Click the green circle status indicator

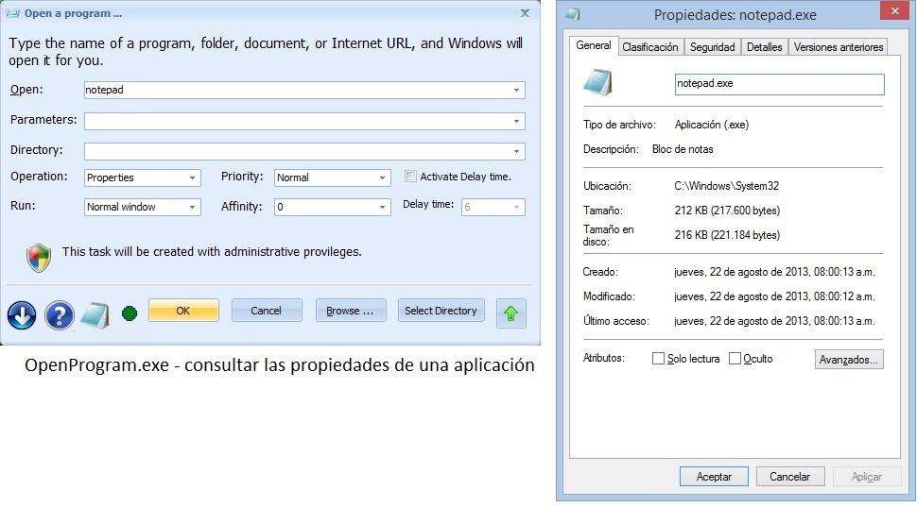pos(130,313)
